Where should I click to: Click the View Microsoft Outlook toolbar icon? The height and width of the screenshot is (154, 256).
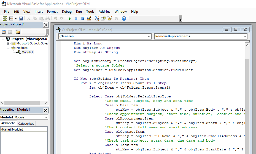tap(5, 18)
